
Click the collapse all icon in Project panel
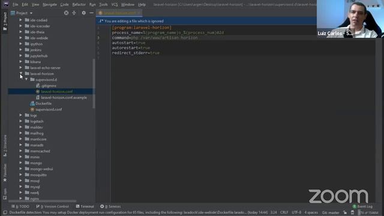pyautogui.click(x=74, y=13)
